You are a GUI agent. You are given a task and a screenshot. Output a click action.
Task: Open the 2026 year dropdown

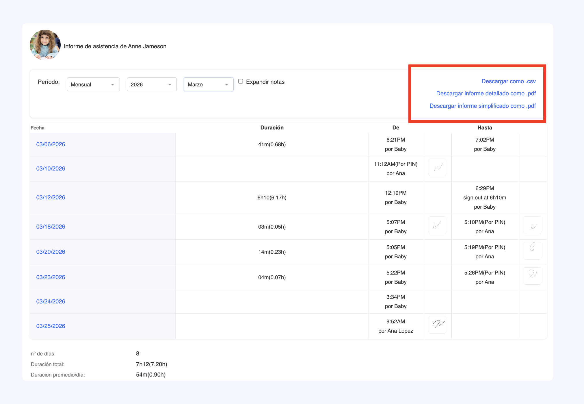tap(151, 84)
